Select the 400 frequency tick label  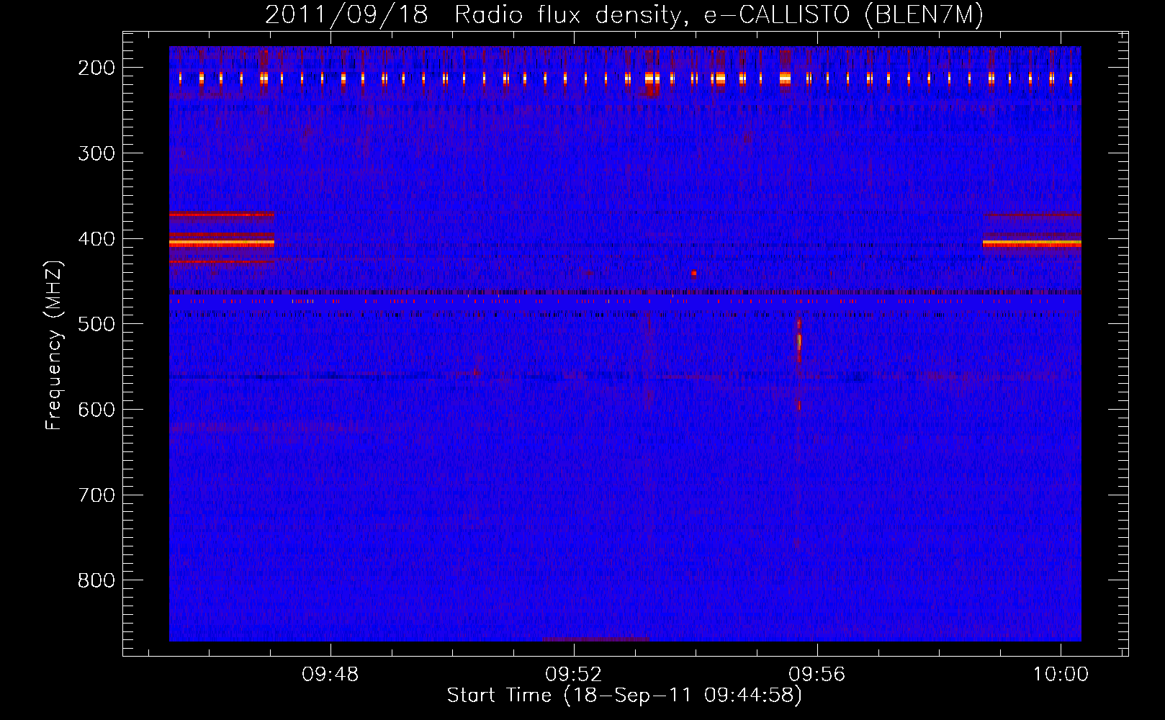coord(96,239)
